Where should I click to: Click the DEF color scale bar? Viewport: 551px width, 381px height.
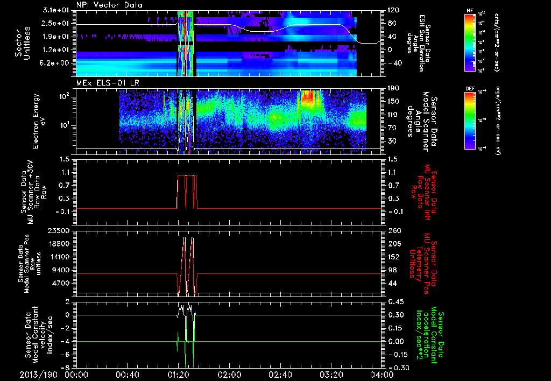(x=470, y=121)
